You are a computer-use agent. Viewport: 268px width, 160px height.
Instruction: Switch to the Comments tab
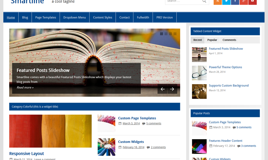pos(229,40)
